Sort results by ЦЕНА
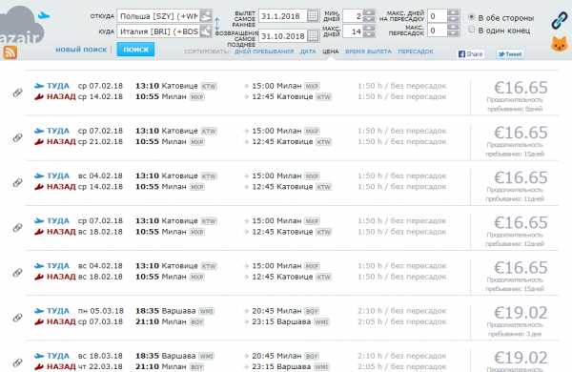The image size is (572, 372). coord(330,52)
